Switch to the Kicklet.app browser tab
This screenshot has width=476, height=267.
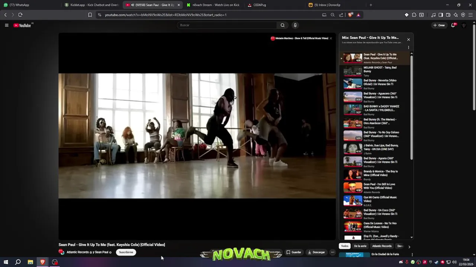pos(92,5)
